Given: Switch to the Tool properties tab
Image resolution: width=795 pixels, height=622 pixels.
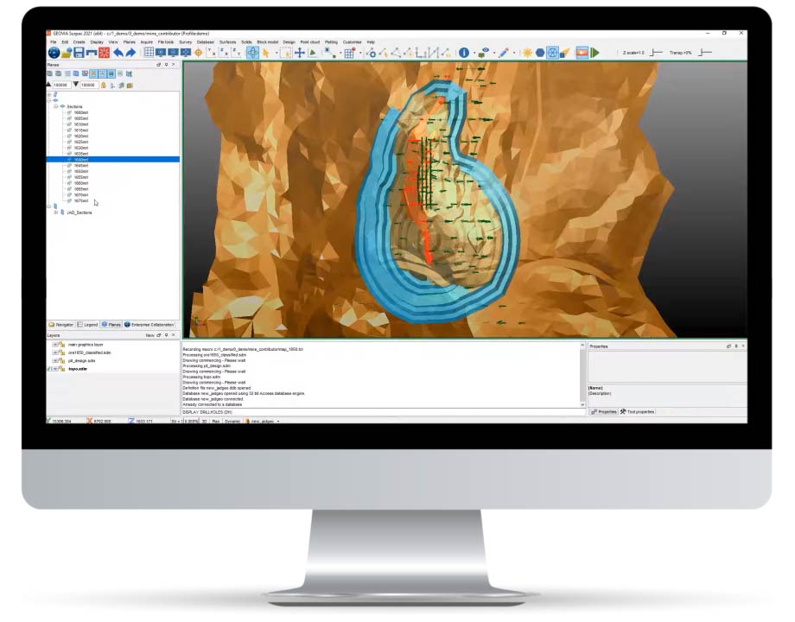Looking at the screenshot, I should pos(638,412).
